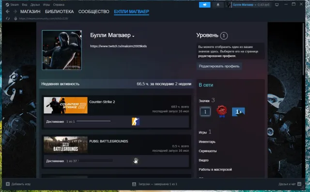Click the Добавить игру label

click(21, 184)
